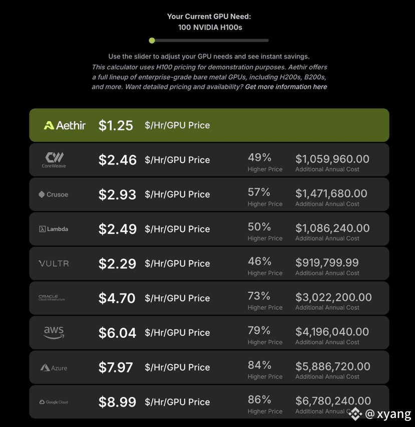Click Azure's $5,886,720.00 annual cost

point(333,366)
